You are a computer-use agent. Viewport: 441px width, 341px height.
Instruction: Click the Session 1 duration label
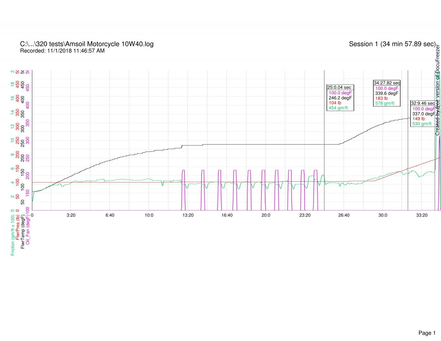[x=392, y=44]
